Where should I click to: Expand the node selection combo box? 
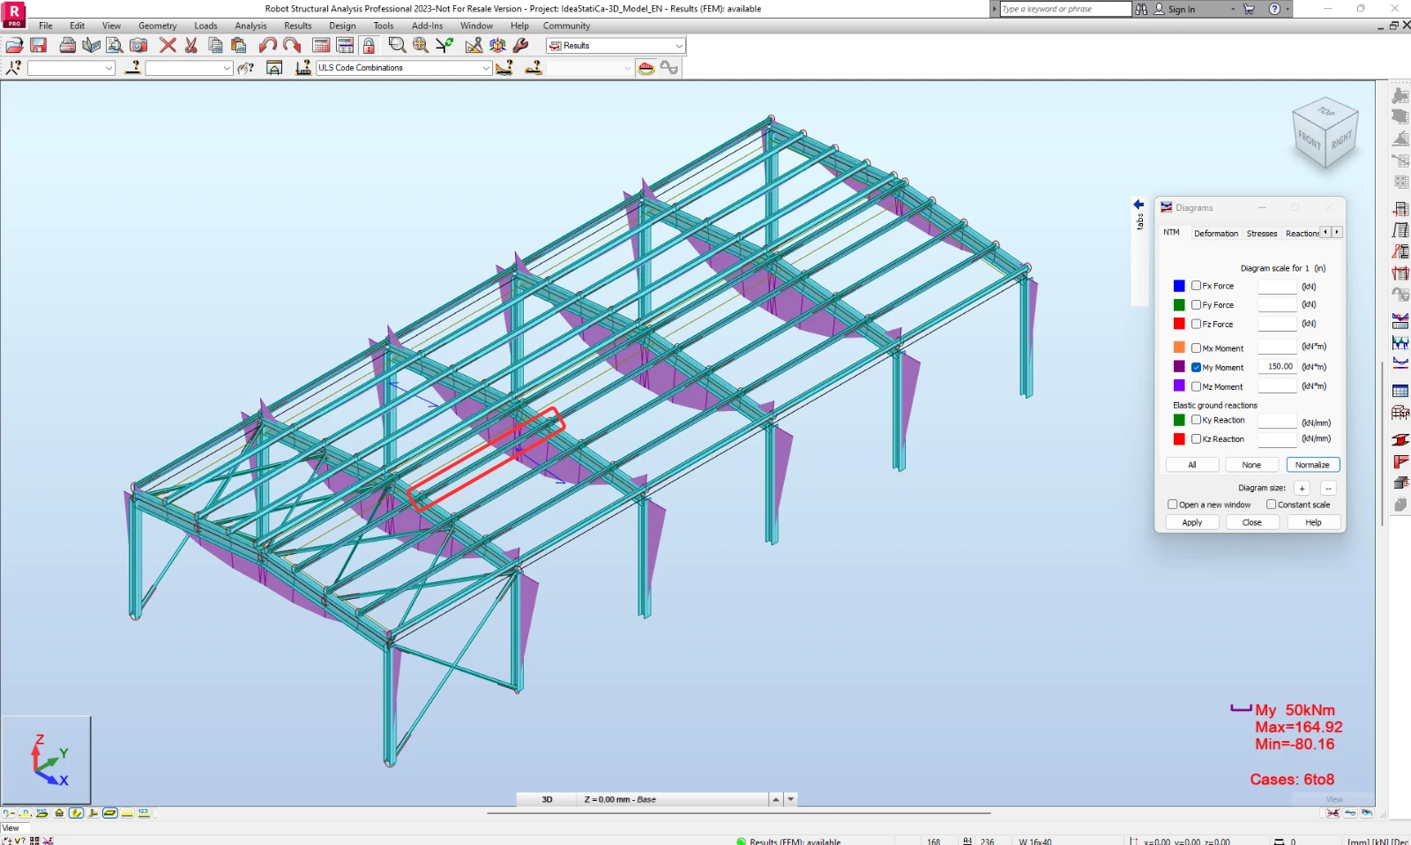[108, 68]
